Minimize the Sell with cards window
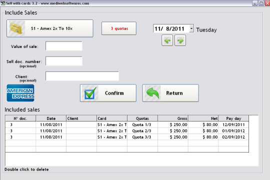 [255, 3]
